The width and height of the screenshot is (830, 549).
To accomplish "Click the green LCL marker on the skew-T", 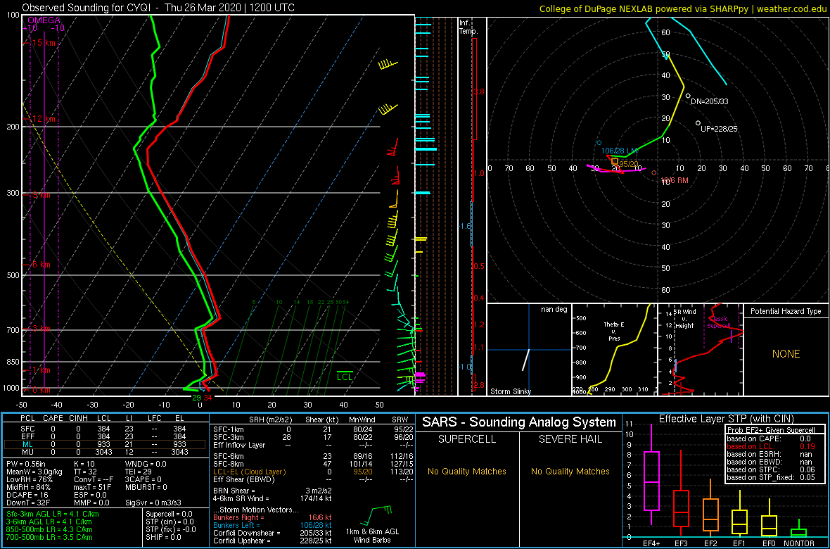I will (x=345, y=376).
